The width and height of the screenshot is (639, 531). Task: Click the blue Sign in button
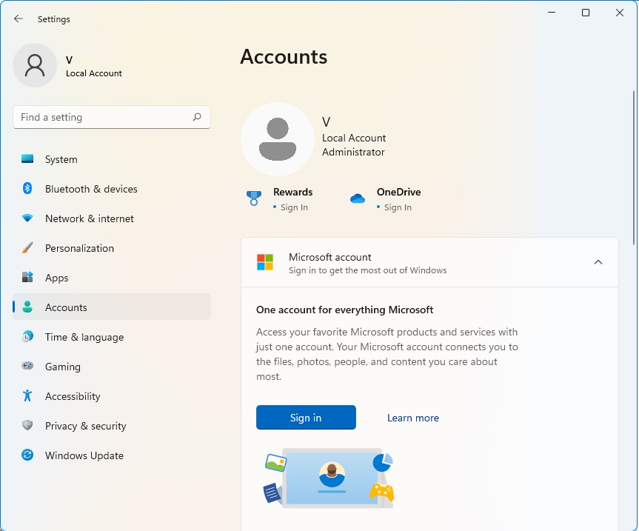(x=306, y=417)
